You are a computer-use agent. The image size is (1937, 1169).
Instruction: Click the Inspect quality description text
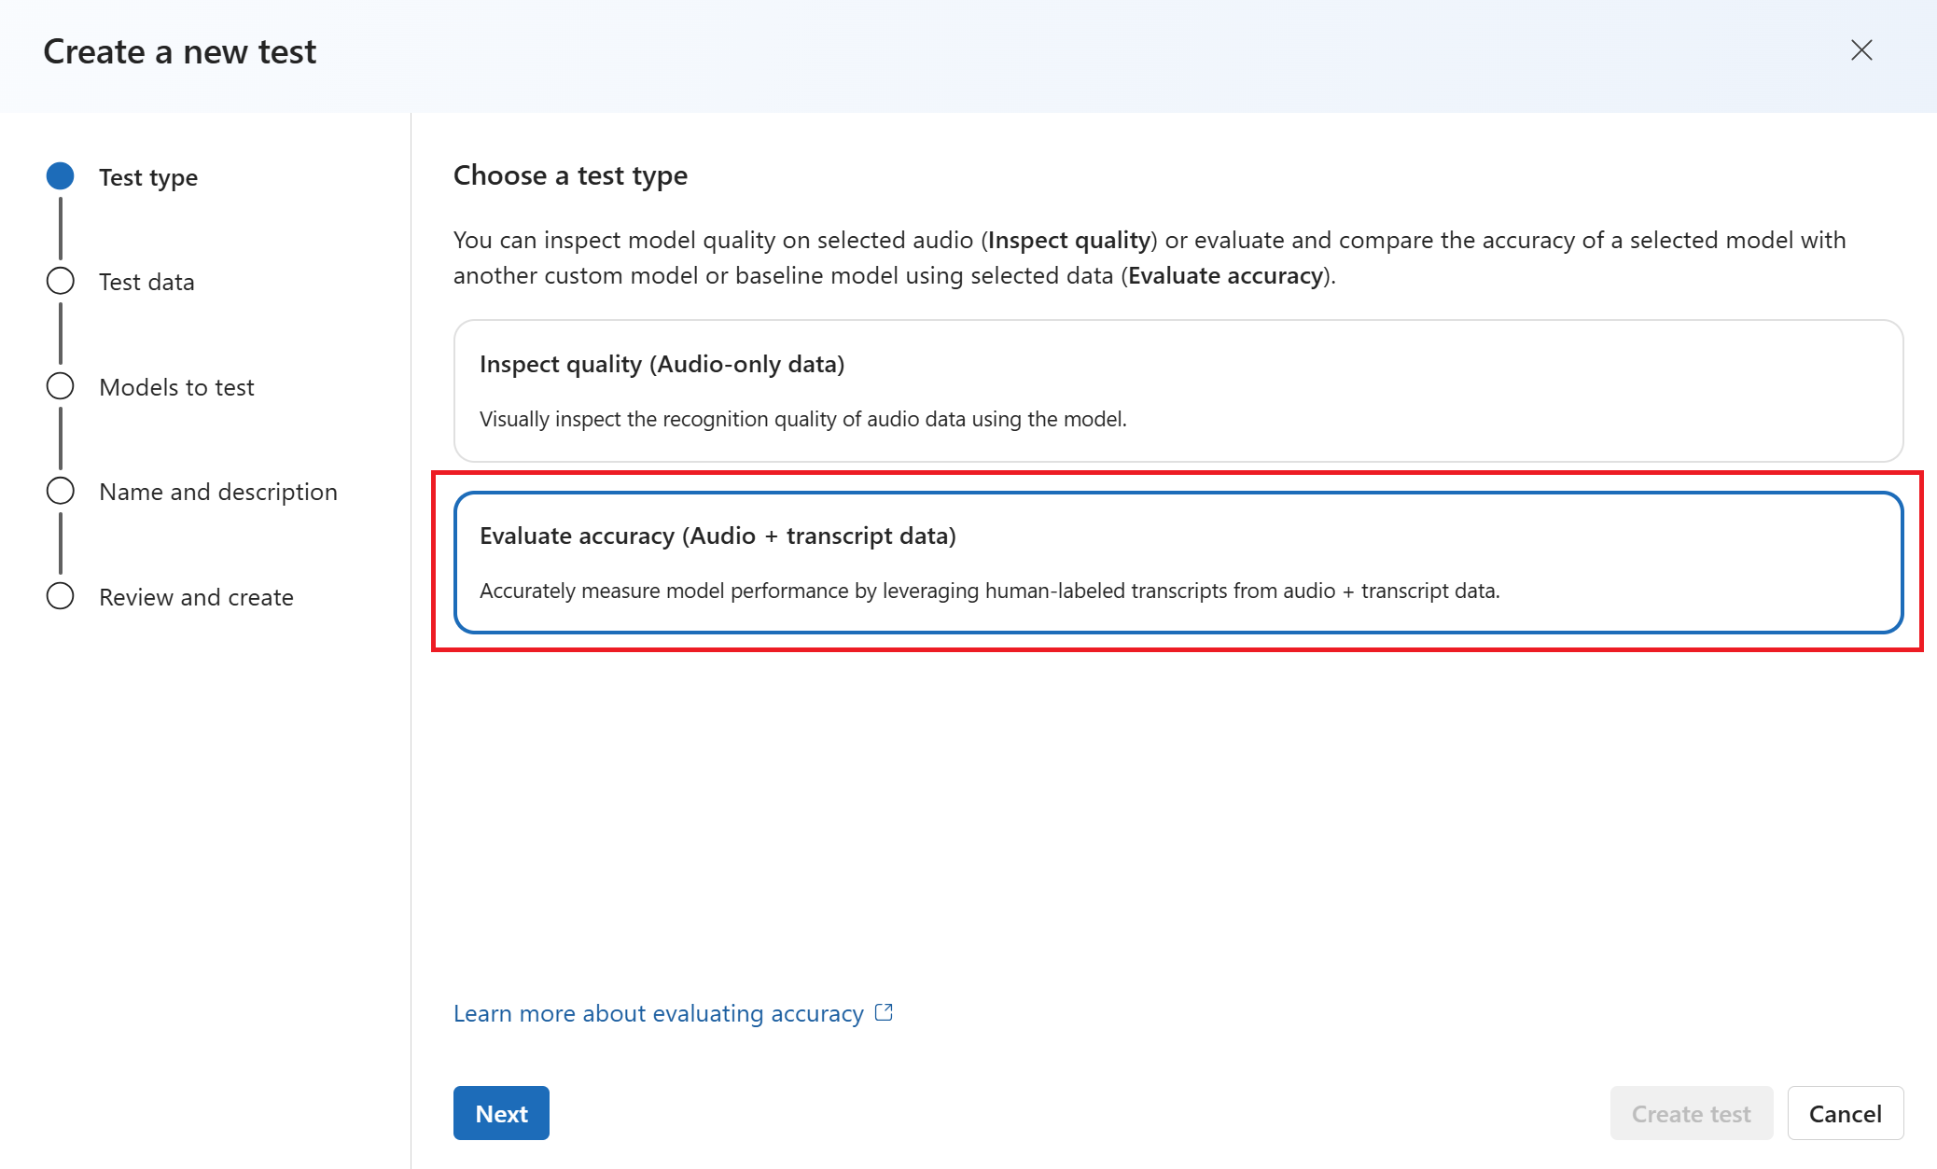pyautogui.click(x=802, y=419)
